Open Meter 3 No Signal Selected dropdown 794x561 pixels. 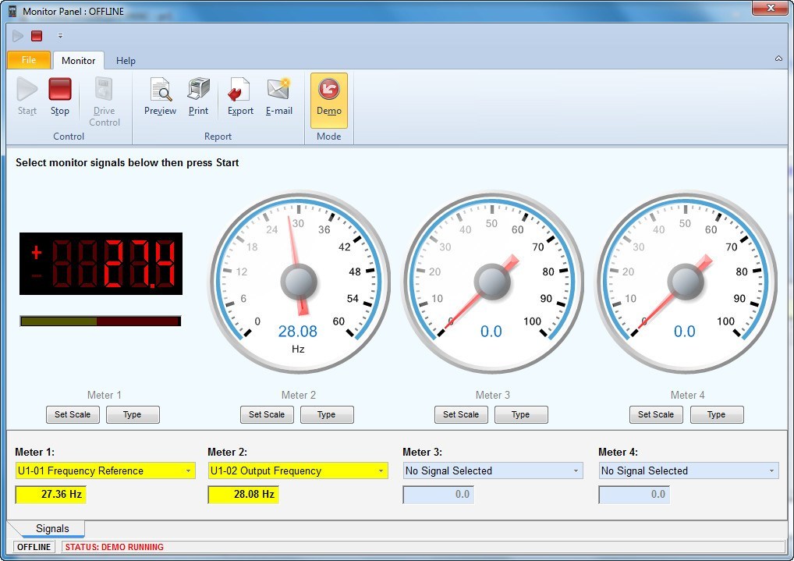coord(493,470)
